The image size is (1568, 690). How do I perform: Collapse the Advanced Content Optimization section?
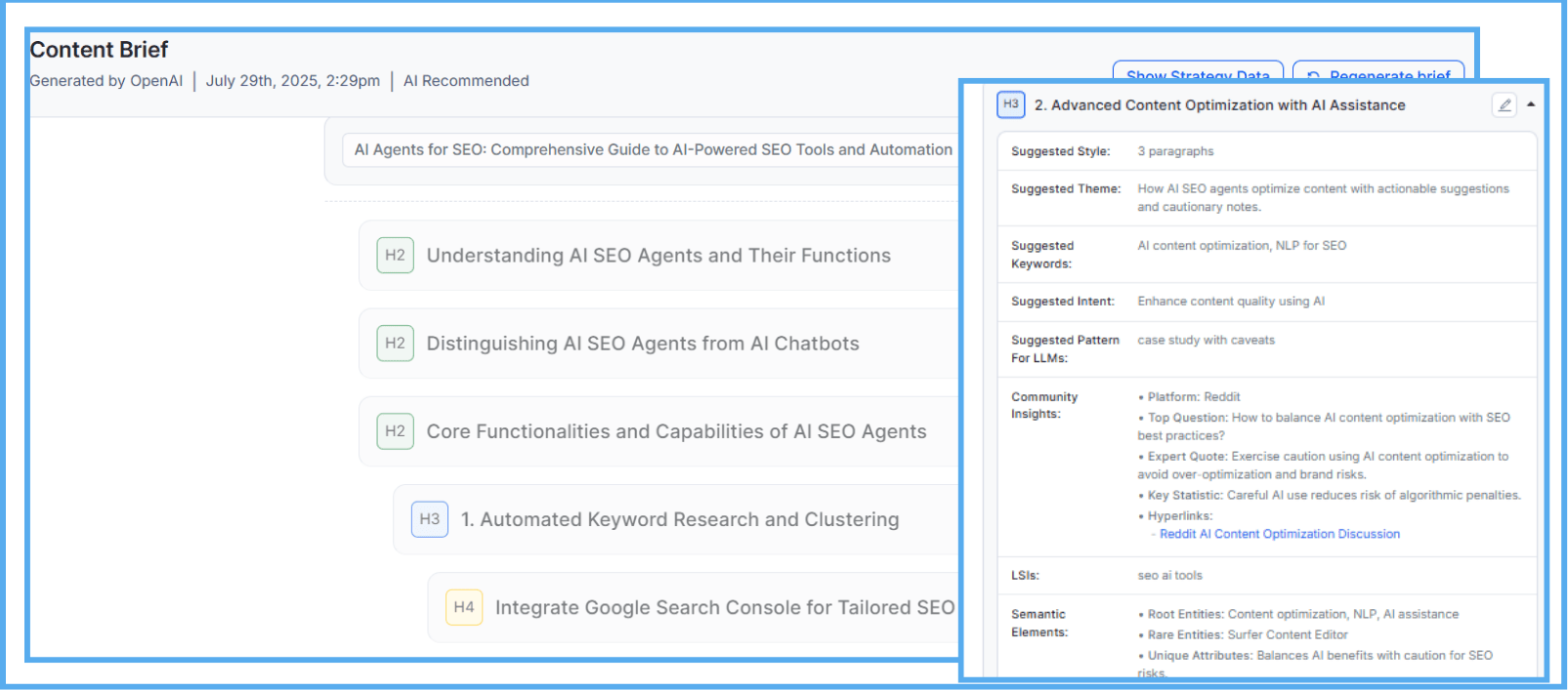[1531, 104]
